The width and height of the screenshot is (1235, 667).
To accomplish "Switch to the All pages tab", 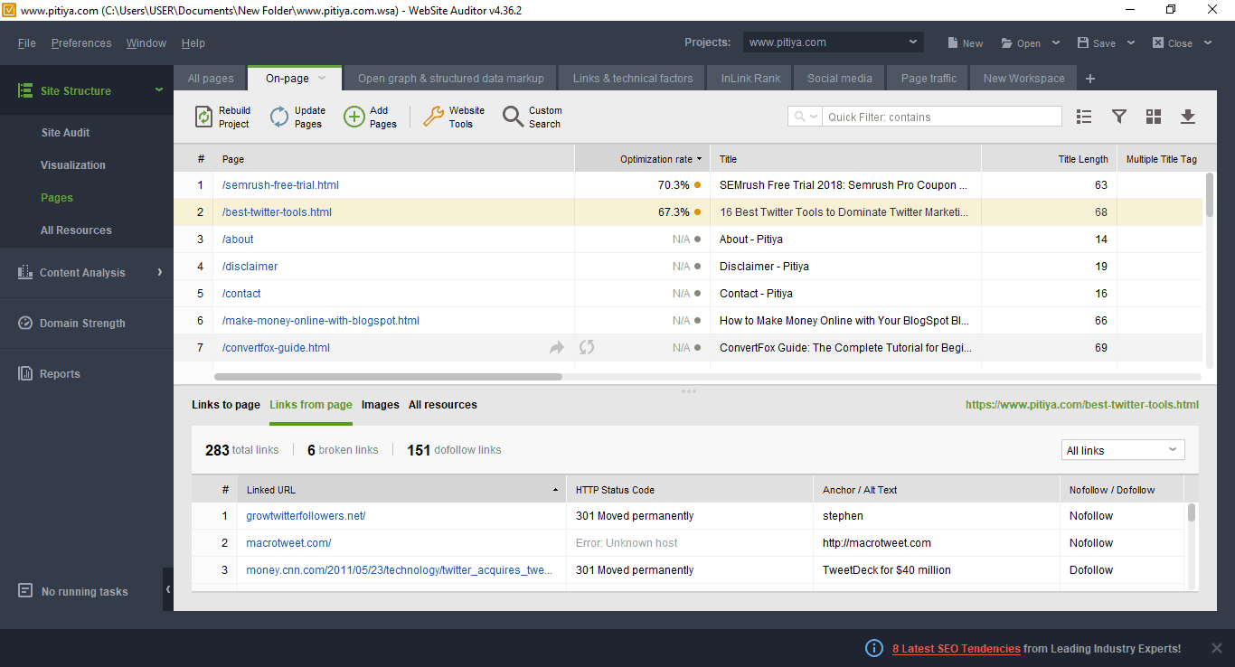I will coord(211,79).
